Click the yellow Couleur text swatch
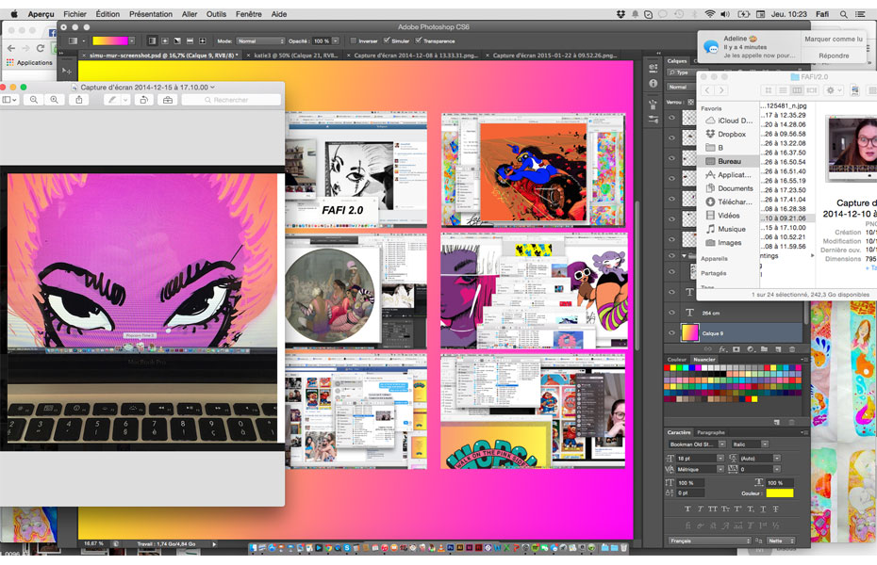Screen dimensions: 877x565 pyautogui.click(x=779, y=493)
